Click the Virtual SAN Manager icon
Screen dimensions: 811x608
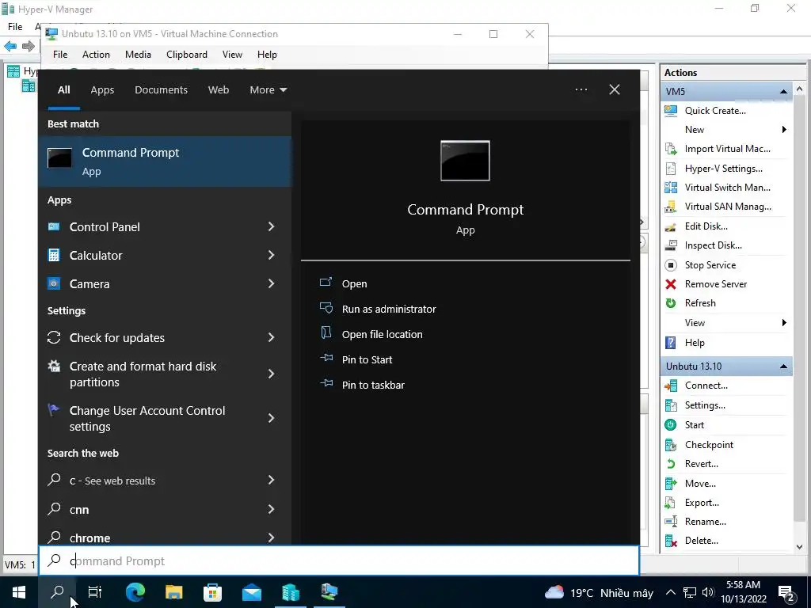point(671,207)
